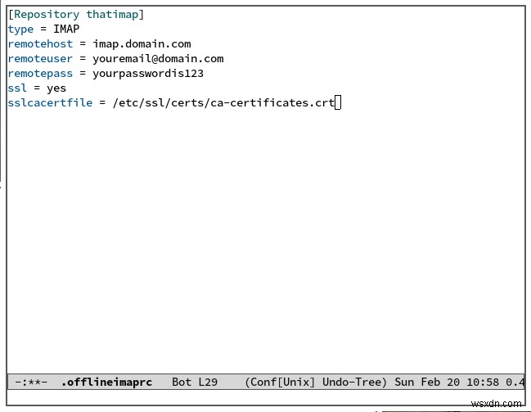
Task: Click the "L29" line number indicator
Action: (x=208, y=383)
